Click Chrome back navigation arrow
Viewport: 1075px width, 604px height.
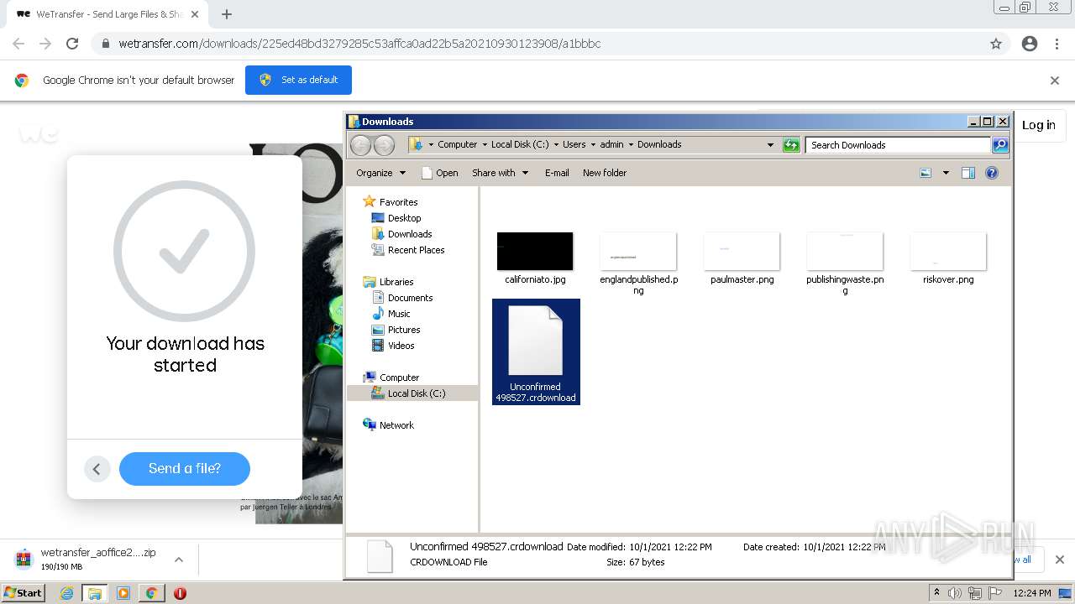[x=18, y=44]
